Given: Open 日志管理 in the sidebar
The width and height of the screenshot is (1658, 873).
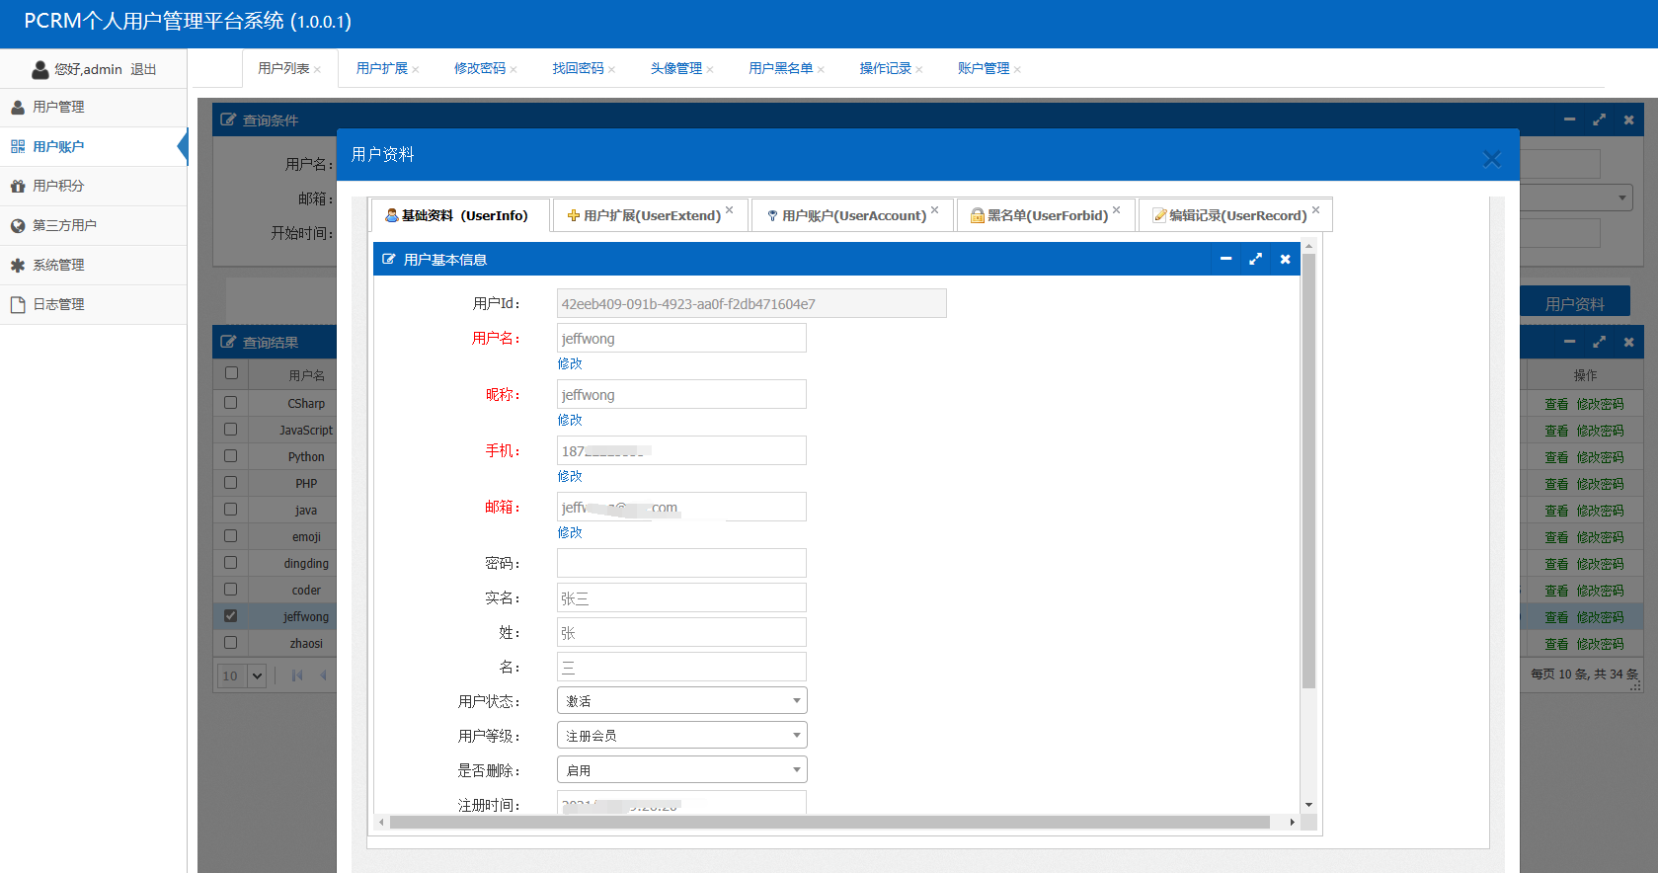Looking at the screenshot, I should pyautogui.click(x=58, y=304).
